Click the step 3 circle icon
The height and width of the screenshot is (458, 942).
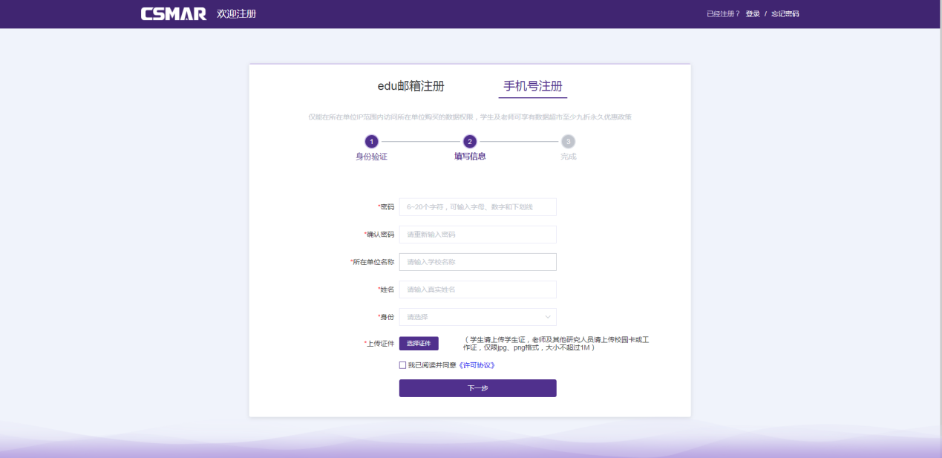pyautogui.click(x=568, y=141)
